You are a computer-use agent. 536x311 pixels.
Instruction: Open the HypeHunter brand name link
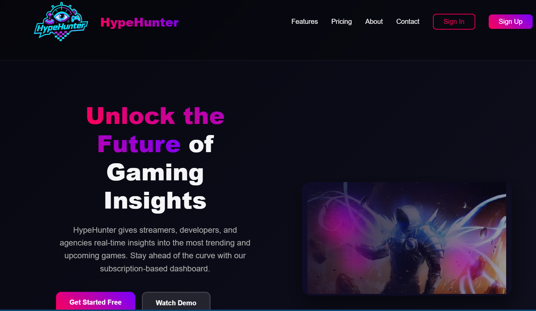click(139, 23)
